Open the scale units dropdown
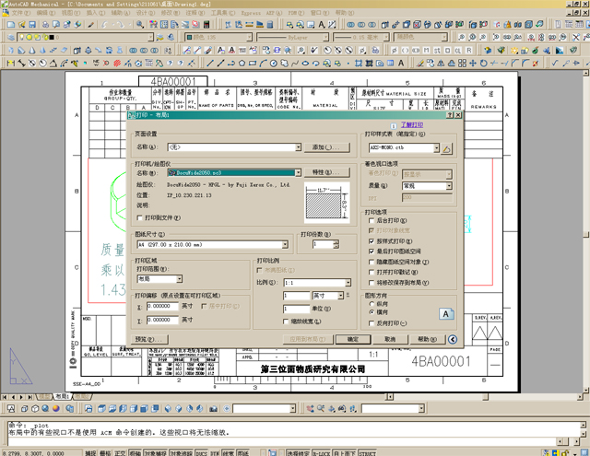Image resolution: width=590 pixels, height=456 pixels. 340,296
